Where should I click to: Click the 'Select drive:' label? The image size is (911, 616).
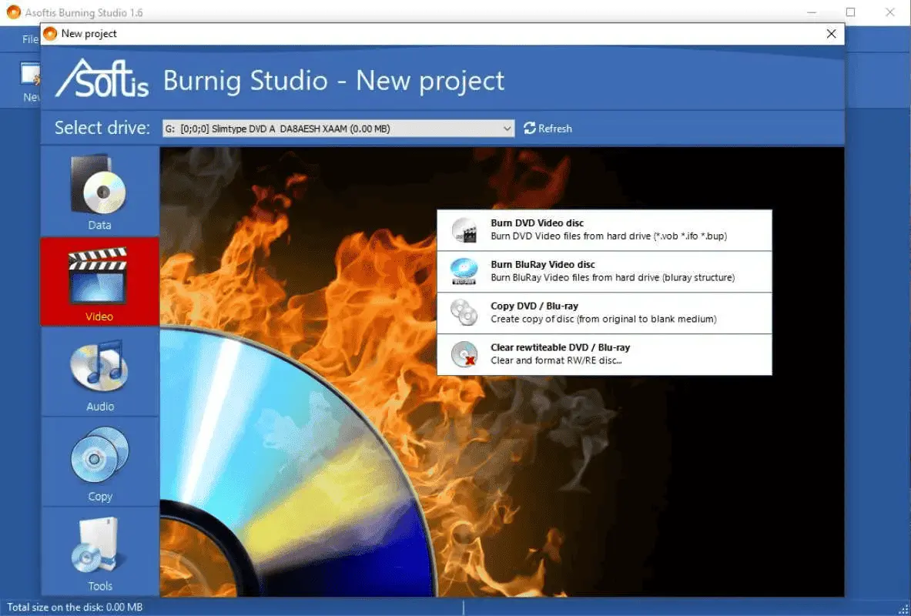pyautogui.click(x=102, y=128)
